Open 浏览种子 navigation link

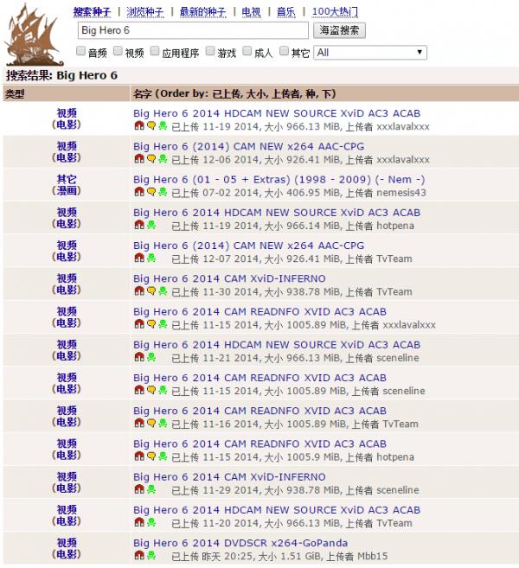(145, 12)
